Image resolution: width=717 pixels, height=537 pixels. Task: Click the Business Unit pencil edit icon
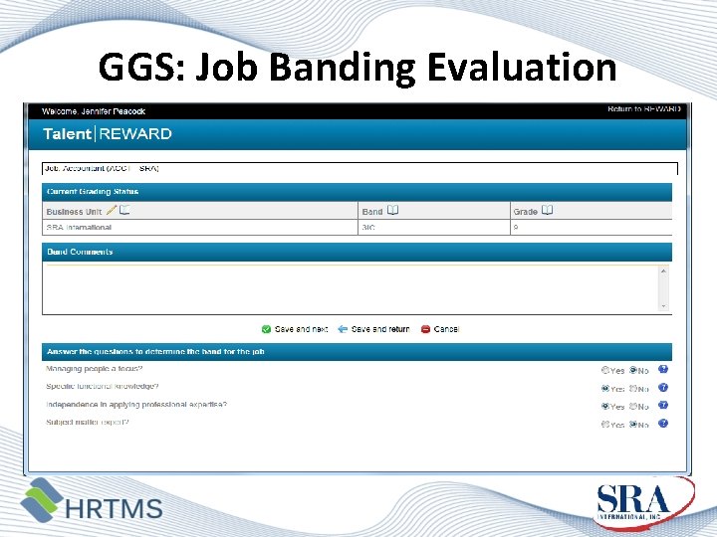click(112, 210)
